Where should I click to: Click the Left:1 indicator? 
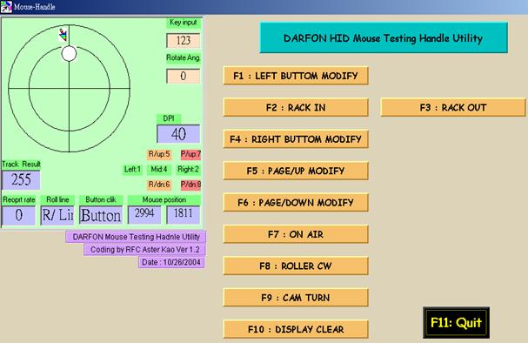[133, 169]
